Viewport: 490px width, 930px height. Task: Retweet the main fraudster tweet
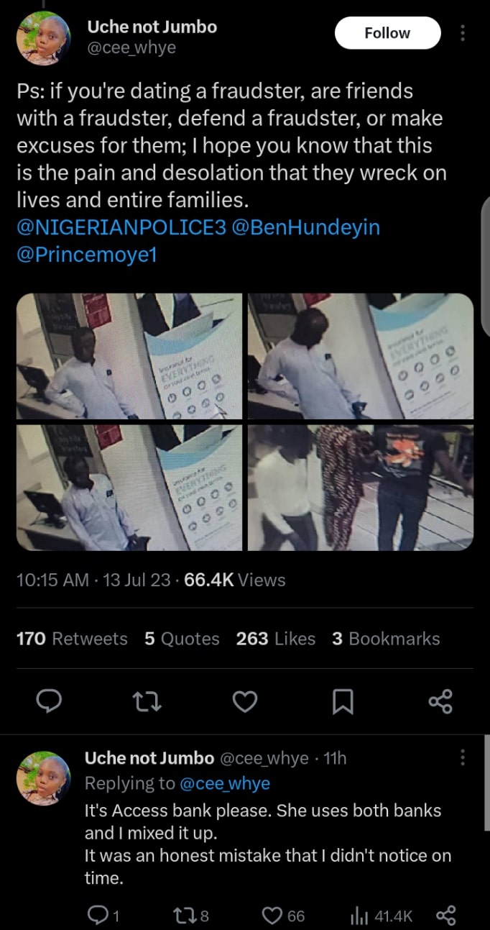[x=147, y=701]
